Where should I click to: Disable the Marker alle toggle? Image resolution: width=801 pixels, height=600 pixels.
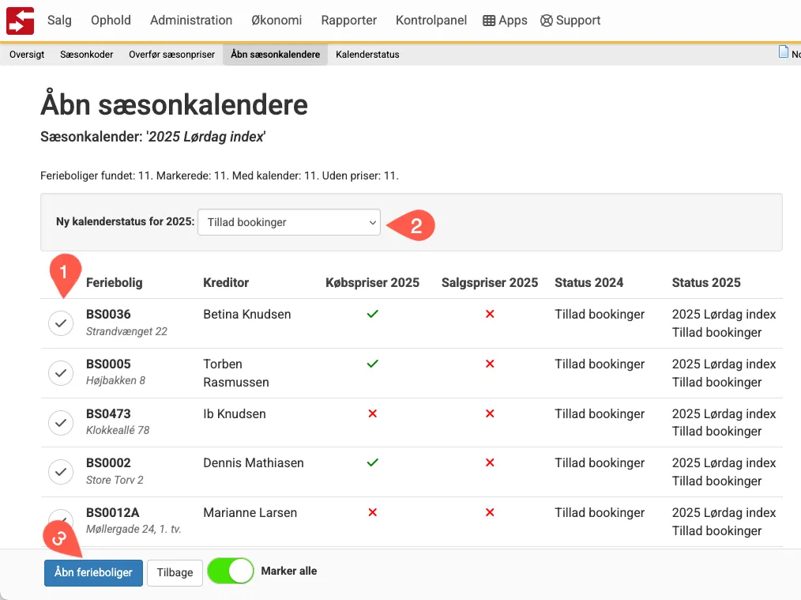[231, 570]
